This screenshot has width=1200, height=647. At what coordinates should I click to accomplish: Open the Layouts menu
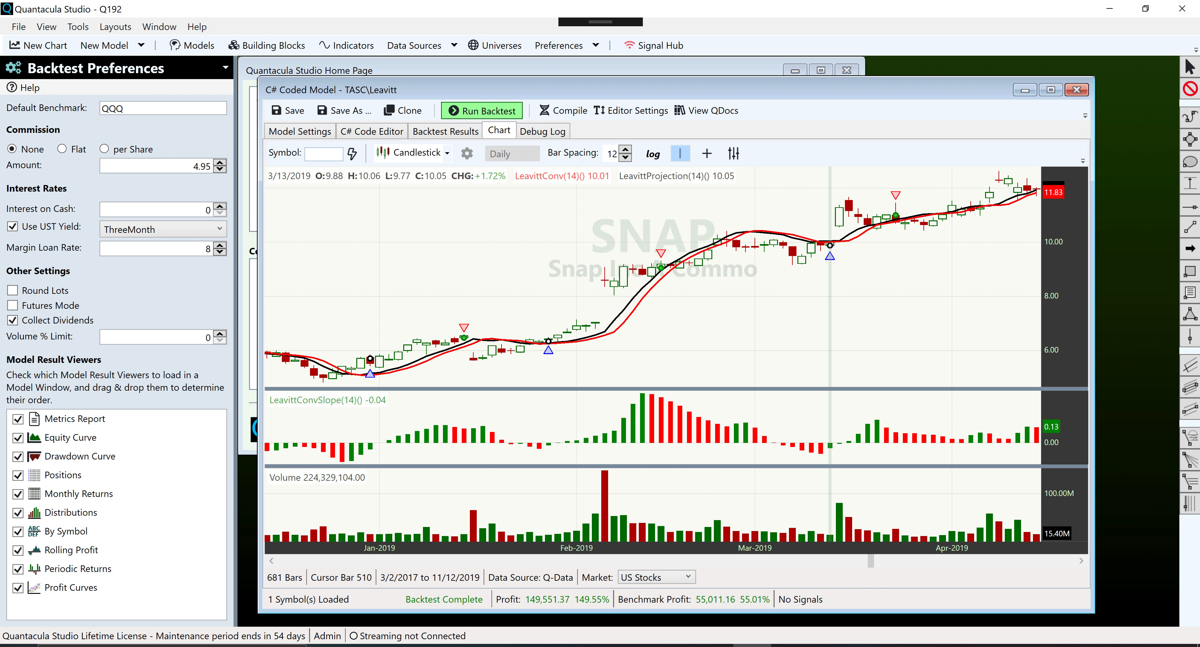click(115, 27)
